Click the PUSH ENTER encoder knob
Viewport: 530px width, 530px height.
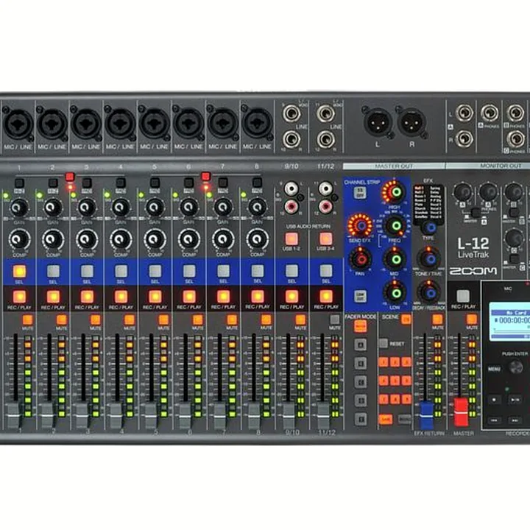tap(516, 367)
